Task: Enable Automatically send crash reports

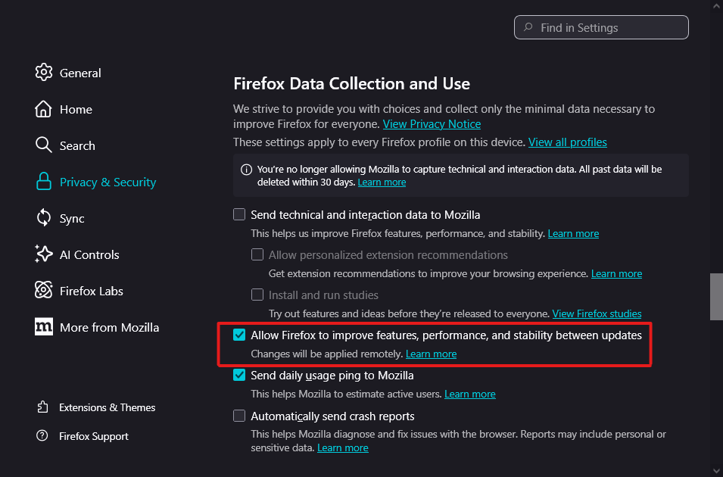Action: coord(239,416)
